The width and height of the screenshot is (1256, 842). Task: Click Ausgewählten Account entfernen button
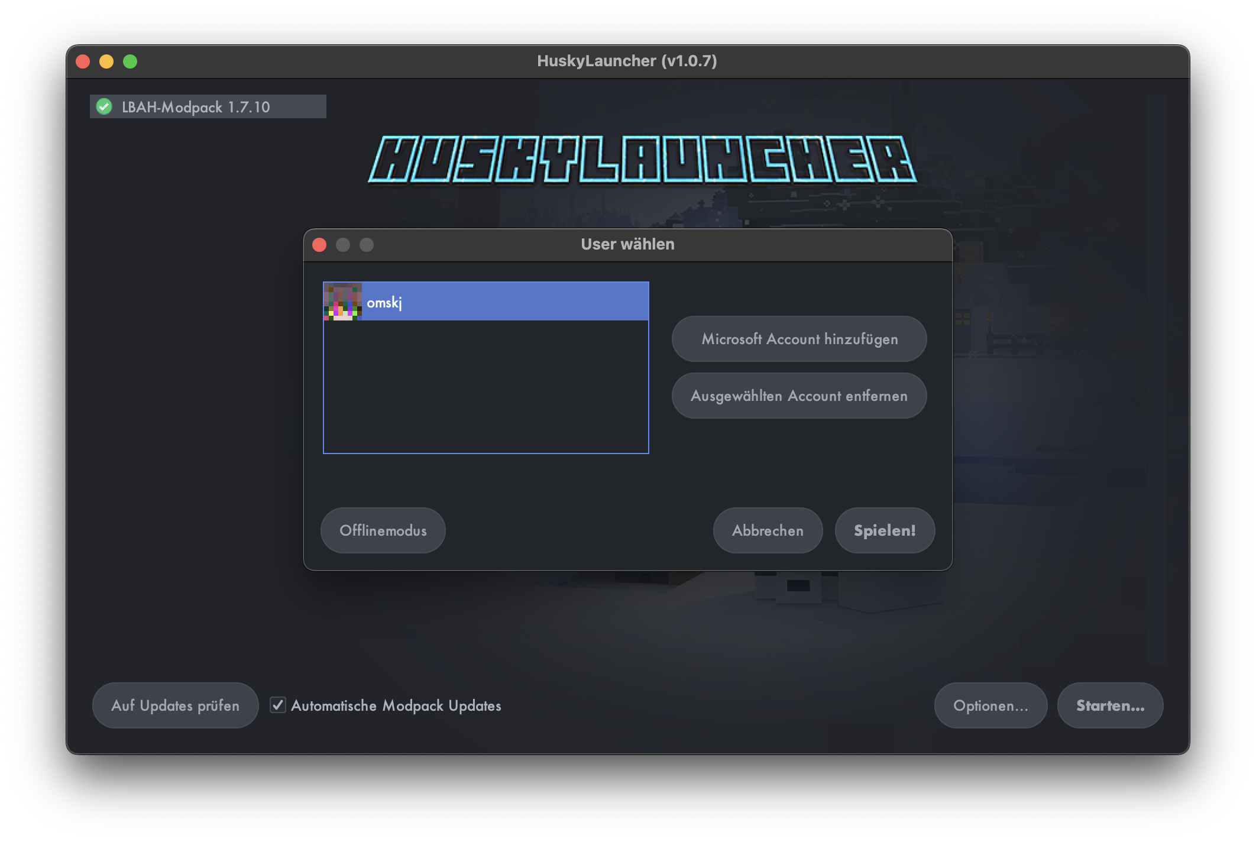click(x=799, y=396)
